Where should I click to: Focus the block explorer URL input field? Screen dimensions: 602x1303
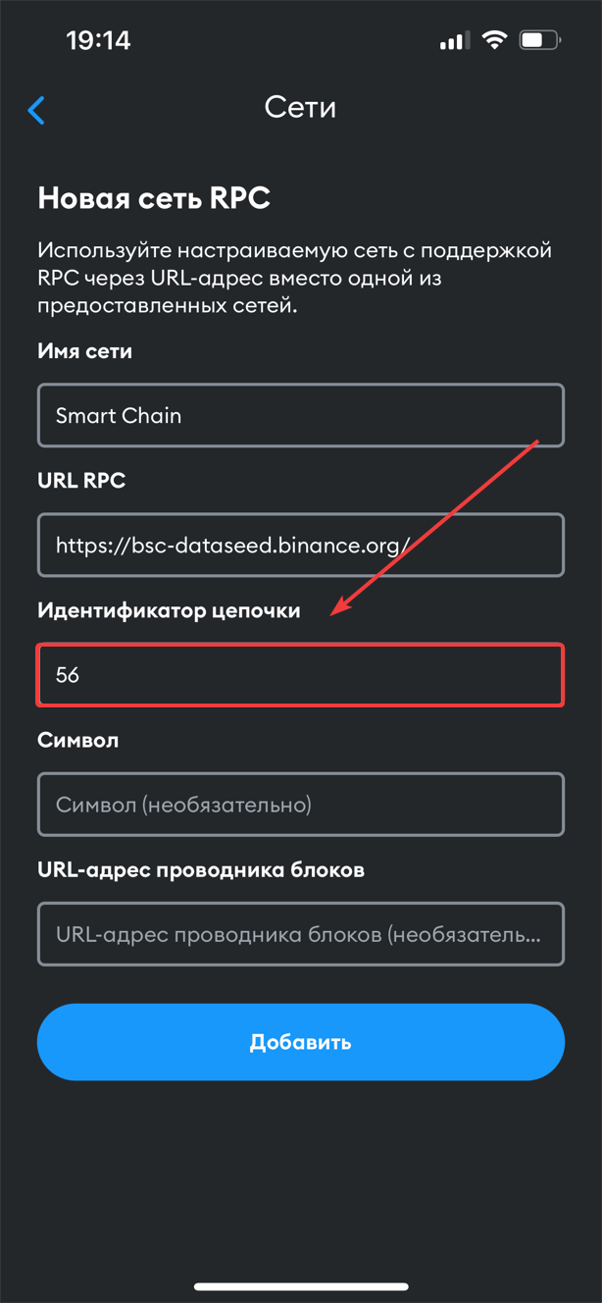tap(300, 934)
